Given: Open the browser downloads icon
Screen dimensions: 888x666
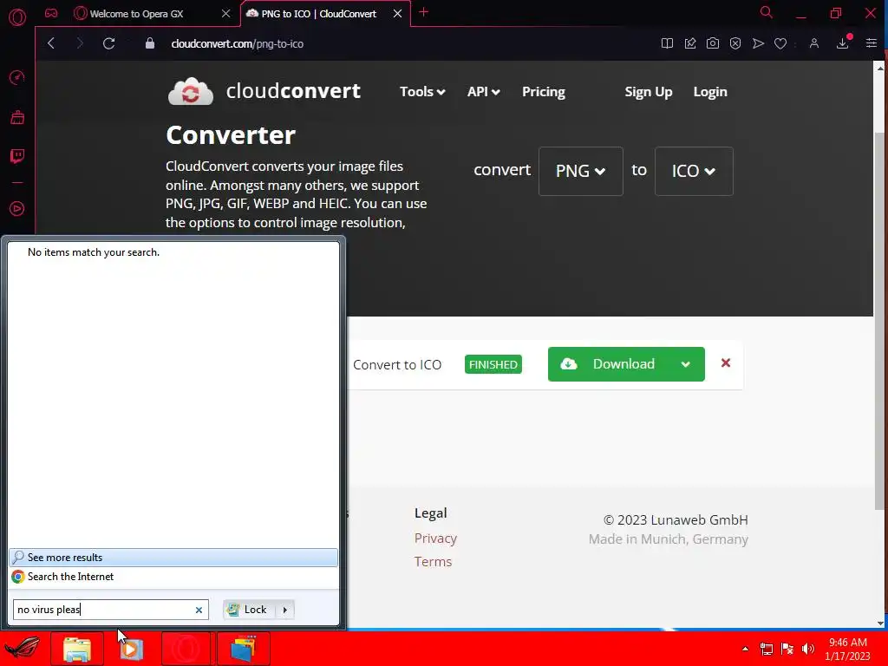Looking at the screenshot, I should pos(843,43).
